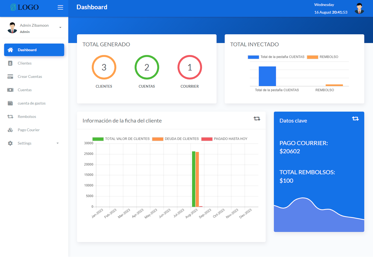
Task: Select Dashboard in the sidebar
Action: (34, 50)
